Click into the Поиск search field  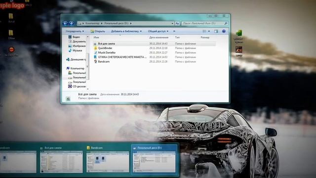(x=203, y=23)
